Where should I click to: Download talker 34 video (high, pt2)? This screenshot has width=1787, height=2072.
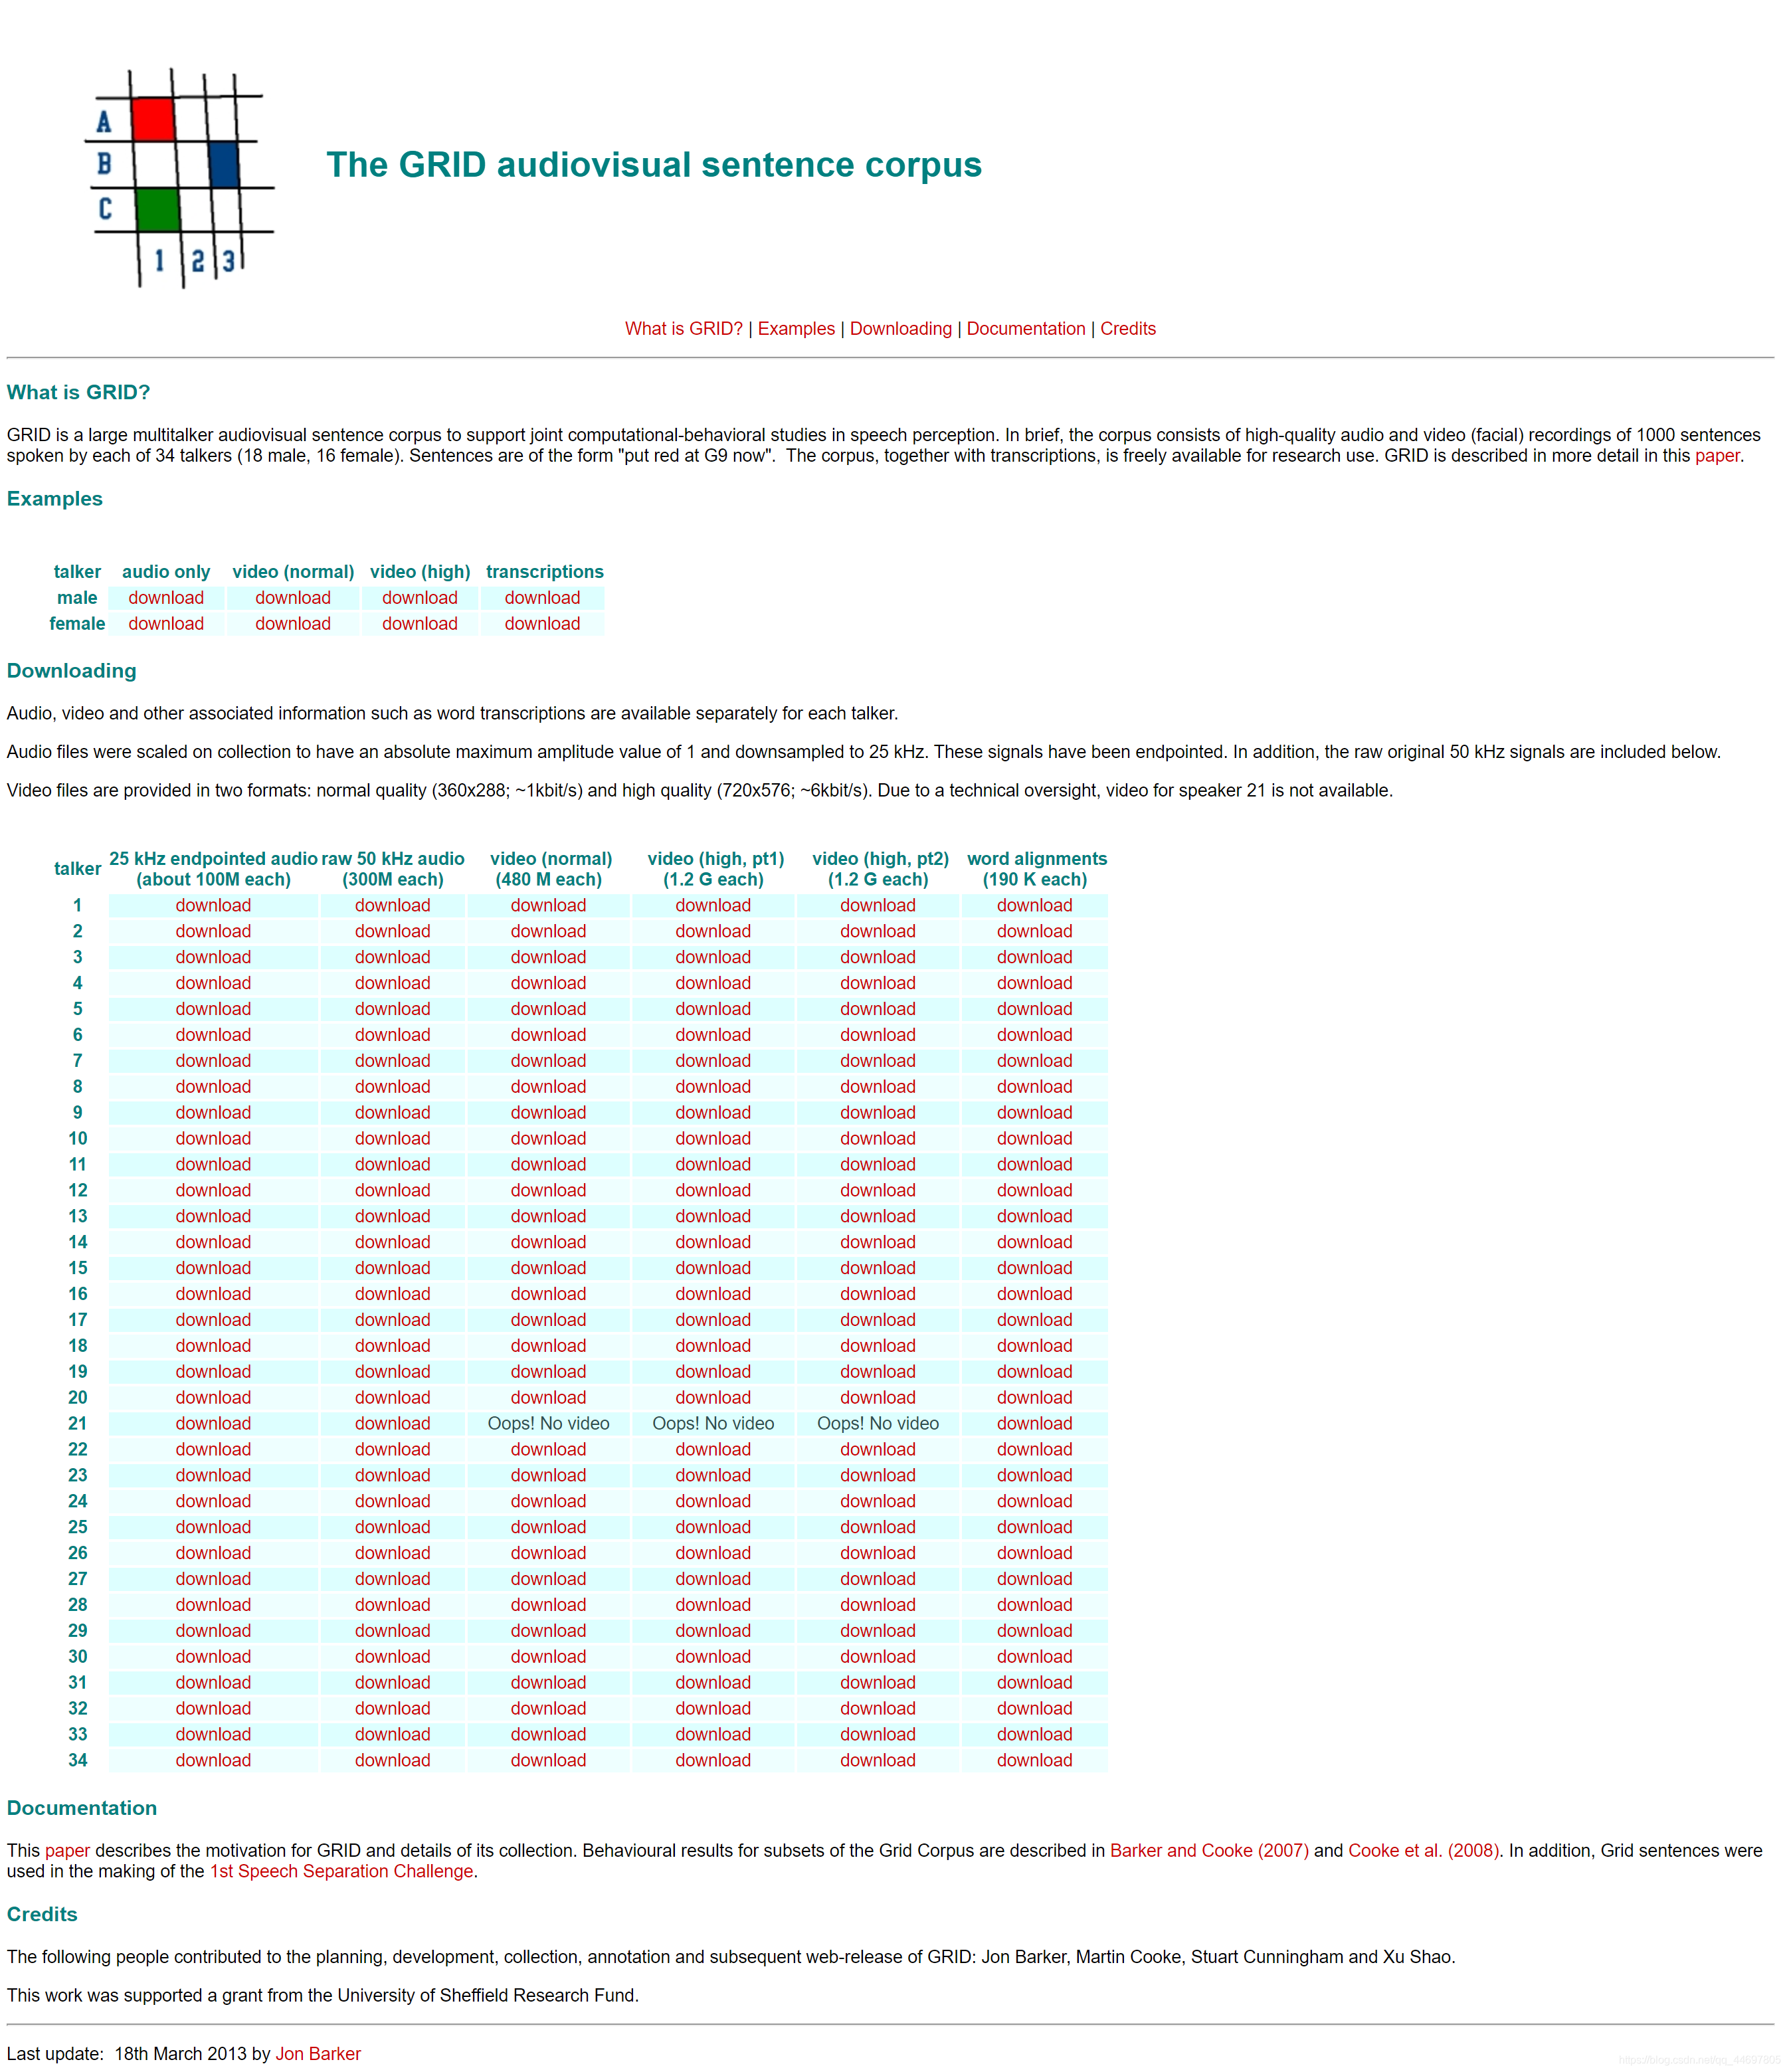tap(878, 1761)
